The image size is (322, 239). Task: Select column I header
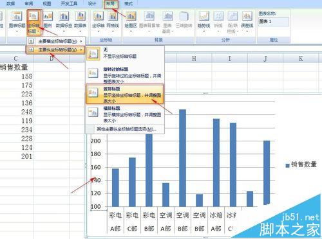[x=230, y=58]
